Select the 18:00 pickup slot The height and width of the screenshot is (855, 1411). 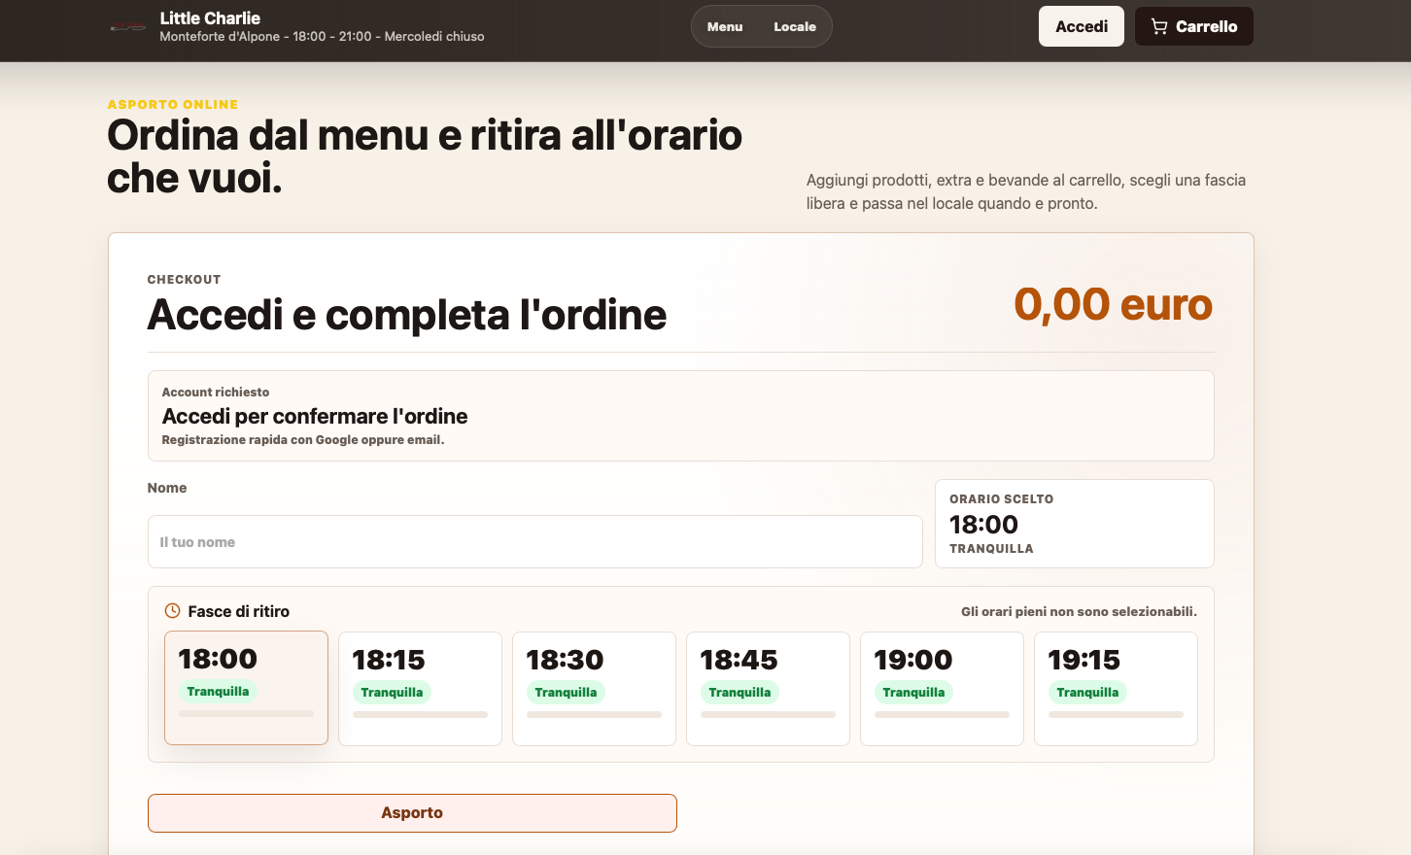click(246, 688)
